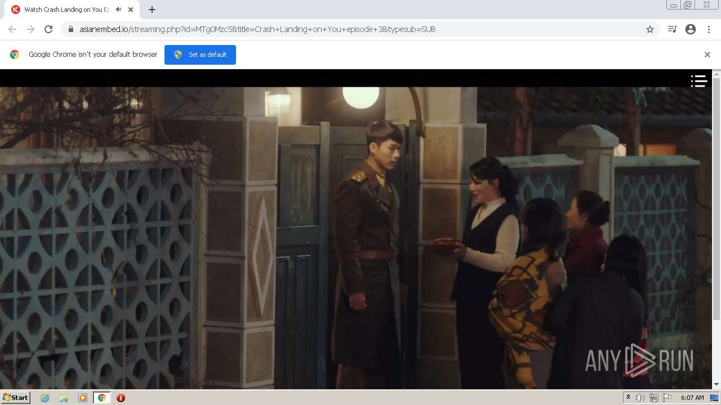Minimize the Chrome window
Viewport: 721px width, 405px height.
673,5
